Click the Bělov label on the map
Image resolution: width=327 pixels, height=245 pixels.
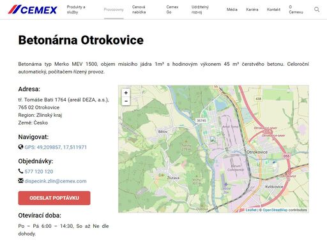tap(163, 131)
